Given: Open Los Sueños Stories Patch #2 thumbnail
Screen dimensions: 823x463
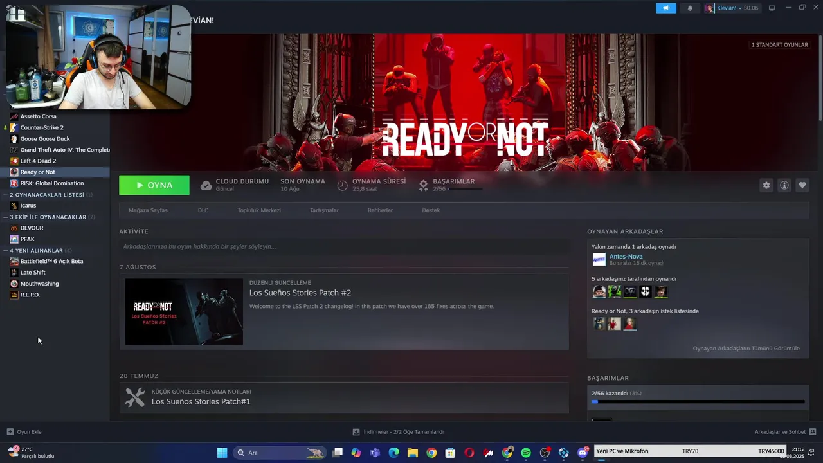Looking at the screenshot, I should (x=184, y=312).
